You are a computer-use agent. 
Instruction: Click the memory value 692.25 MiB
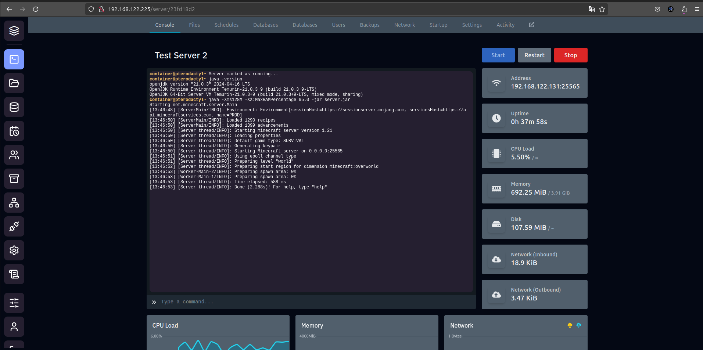coord(528,192)
